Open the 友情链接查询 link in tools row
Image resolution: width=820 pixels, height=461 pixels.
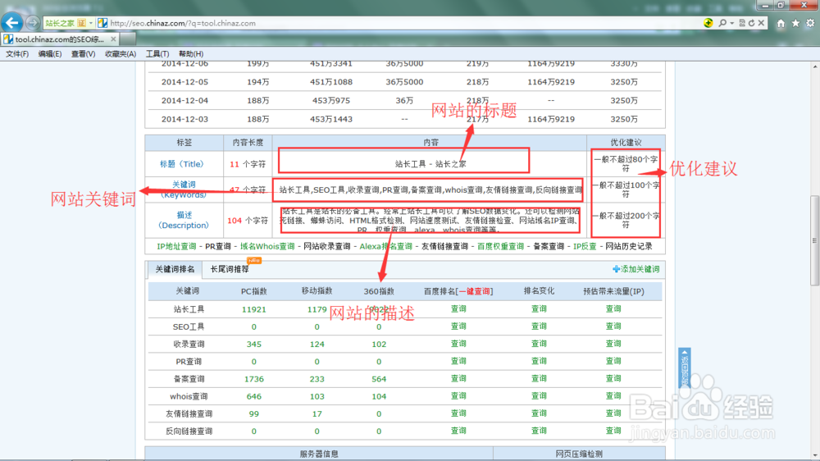(444, 246)
